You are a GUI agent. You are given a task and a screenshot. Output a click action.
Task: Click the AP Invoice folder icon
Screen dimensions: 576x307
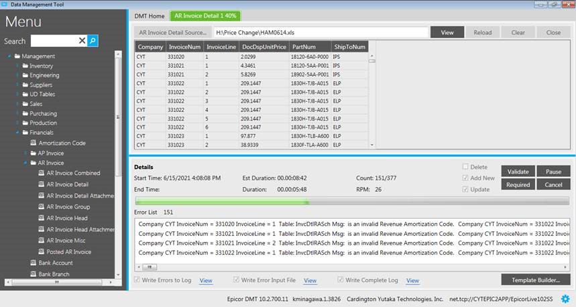34,153
